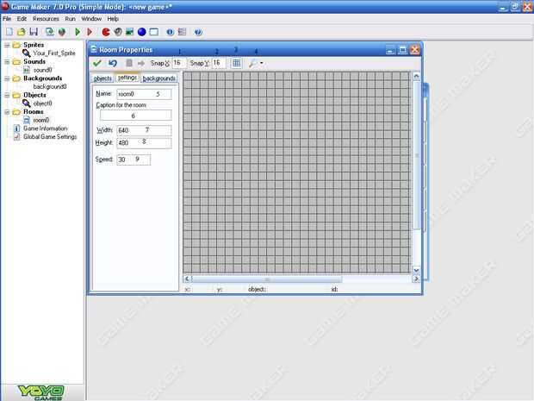The image size is (534, 401).
Task: Open an existing game file
Action: [x=22, y=32]
